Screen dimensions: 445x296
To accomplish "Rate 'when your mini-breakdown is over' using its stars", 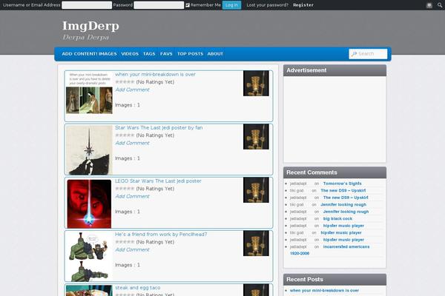I will tap(125, 82).
